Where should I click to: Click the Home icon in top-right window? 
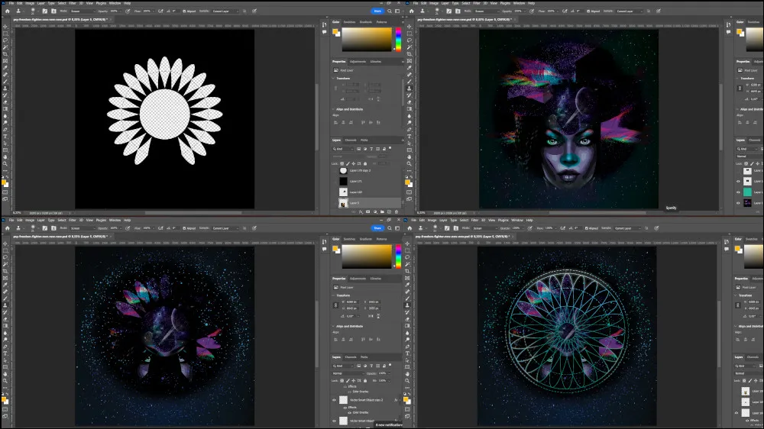pyautogui.click(x=412, y=11)
